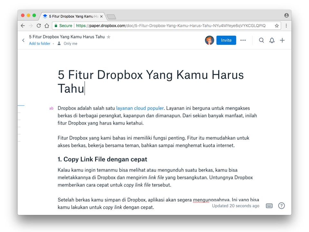Click paragraph starting Kalau kamu ingin temanmu

click(x=155, y=178)
